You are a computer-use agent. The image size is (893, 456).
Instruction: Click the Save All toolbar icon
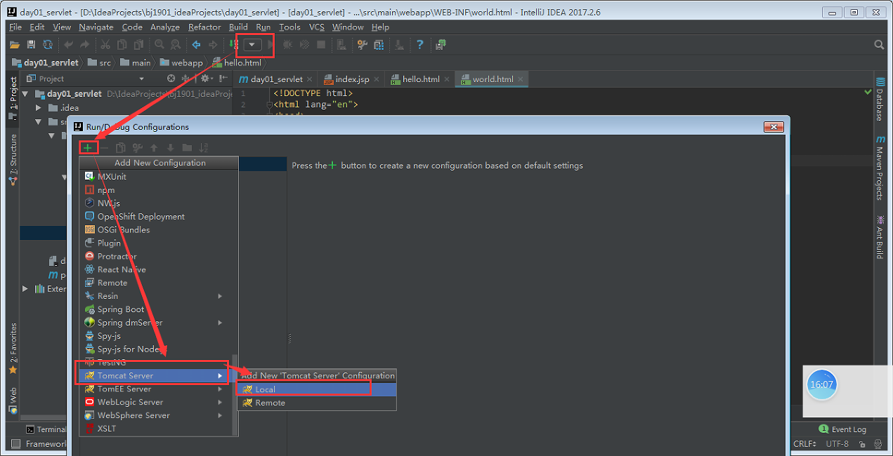31,45
